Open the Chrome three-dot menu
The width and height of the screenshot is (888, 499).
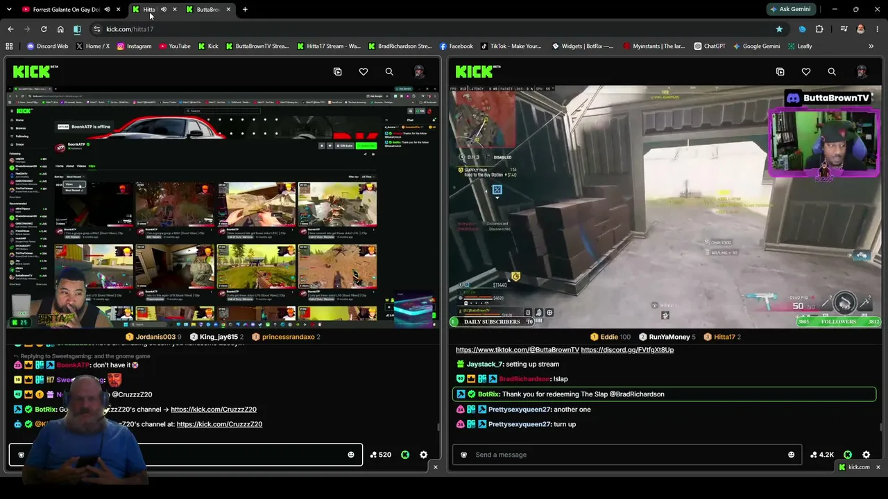tap(878, 29)
